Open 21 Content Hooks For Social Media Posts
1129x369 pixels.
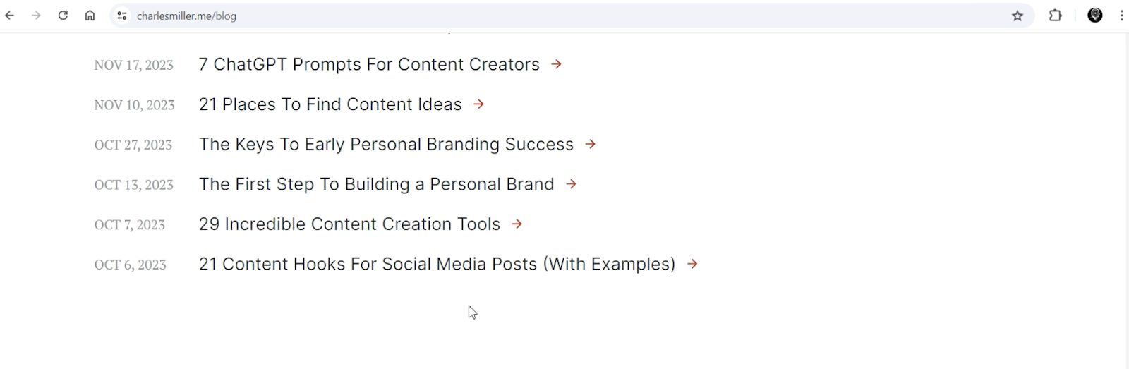click(437, 265)
